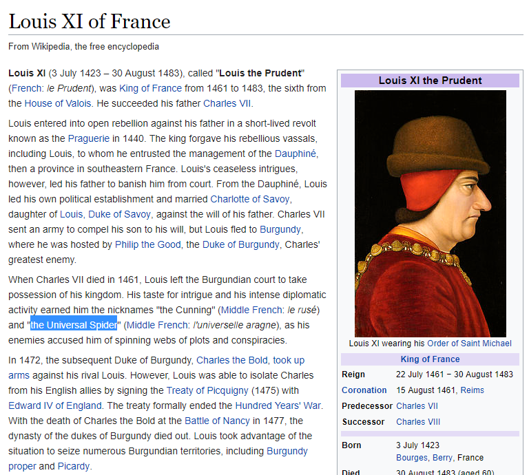
Task: Open the infobox King of France header link
Action: [x=430, y=359]
